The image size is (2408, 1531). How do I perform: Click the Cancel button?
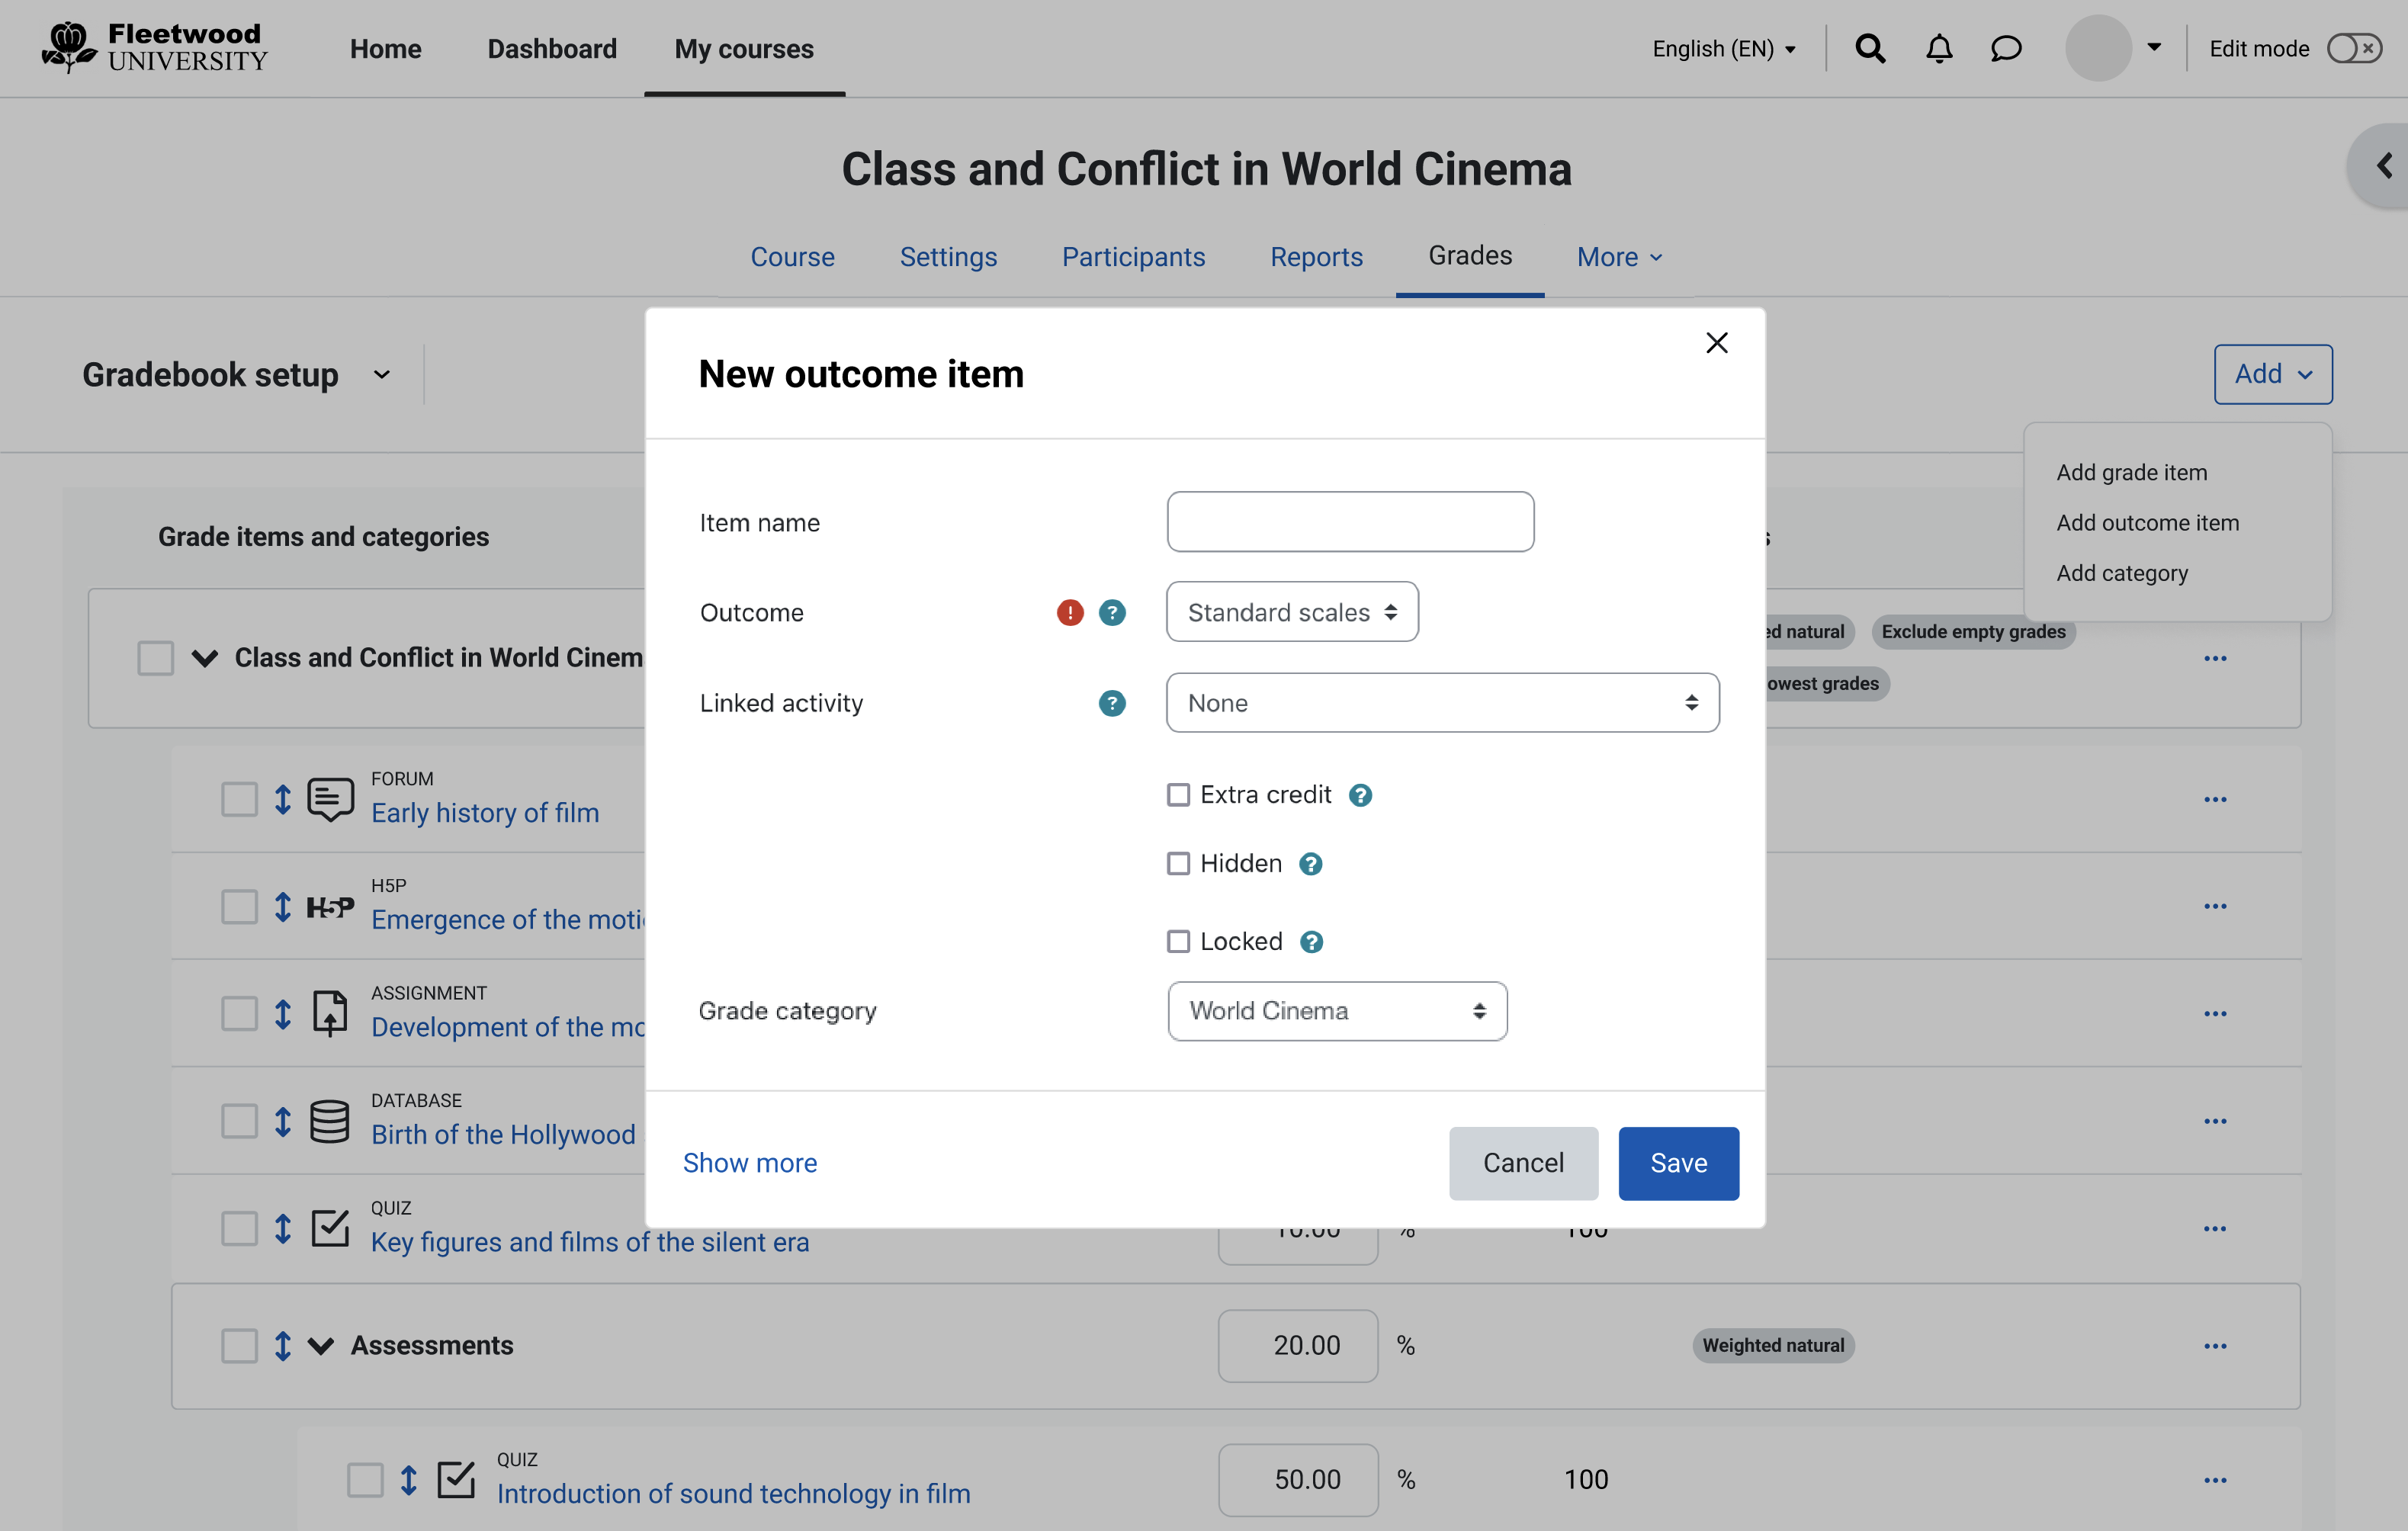tap(1523, 1163)
